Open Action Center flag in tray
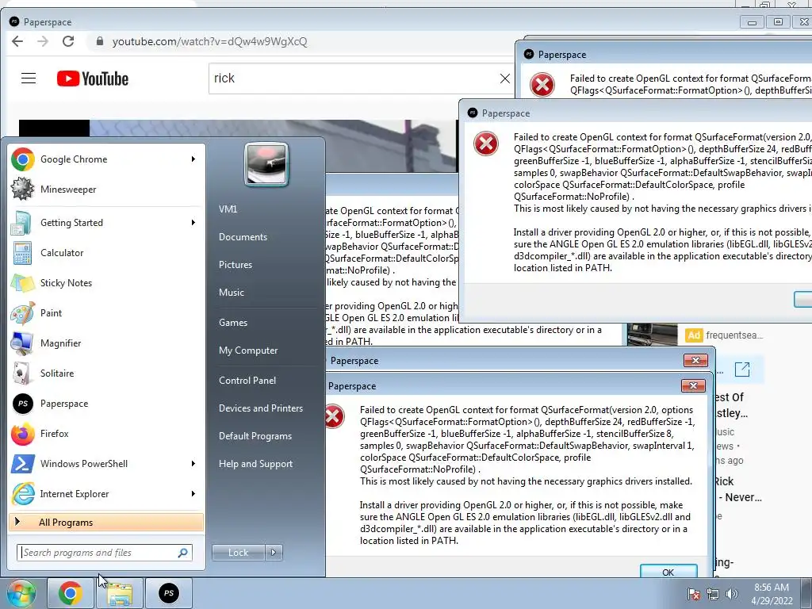Viewport: 812px width, 609px height. click(693, 595)
